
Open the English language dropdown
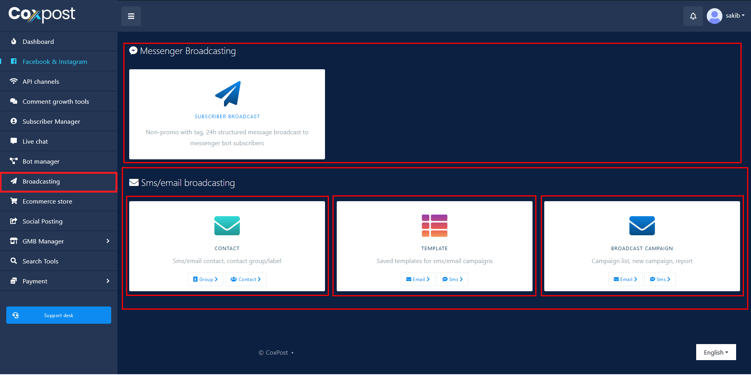(716, 352)
